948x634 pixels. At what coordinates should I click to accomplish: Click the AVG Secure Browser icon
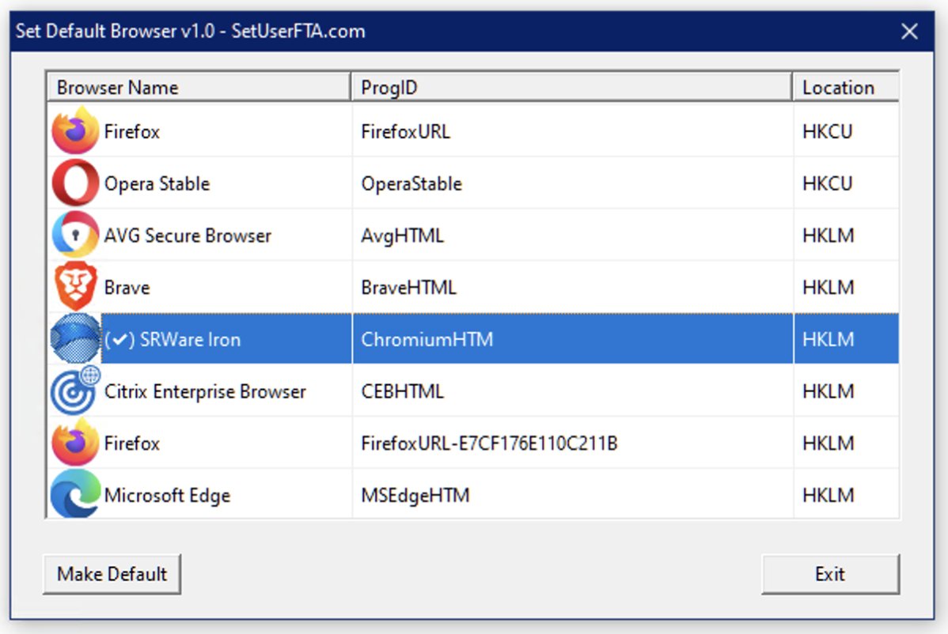pyautogui.click(x=75, y=234)
